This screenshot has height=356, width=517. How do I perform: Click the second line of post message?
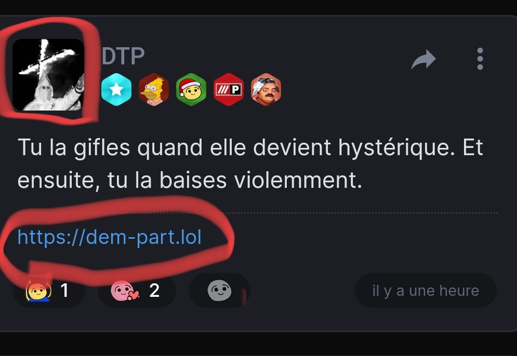[x=190, y=181]
